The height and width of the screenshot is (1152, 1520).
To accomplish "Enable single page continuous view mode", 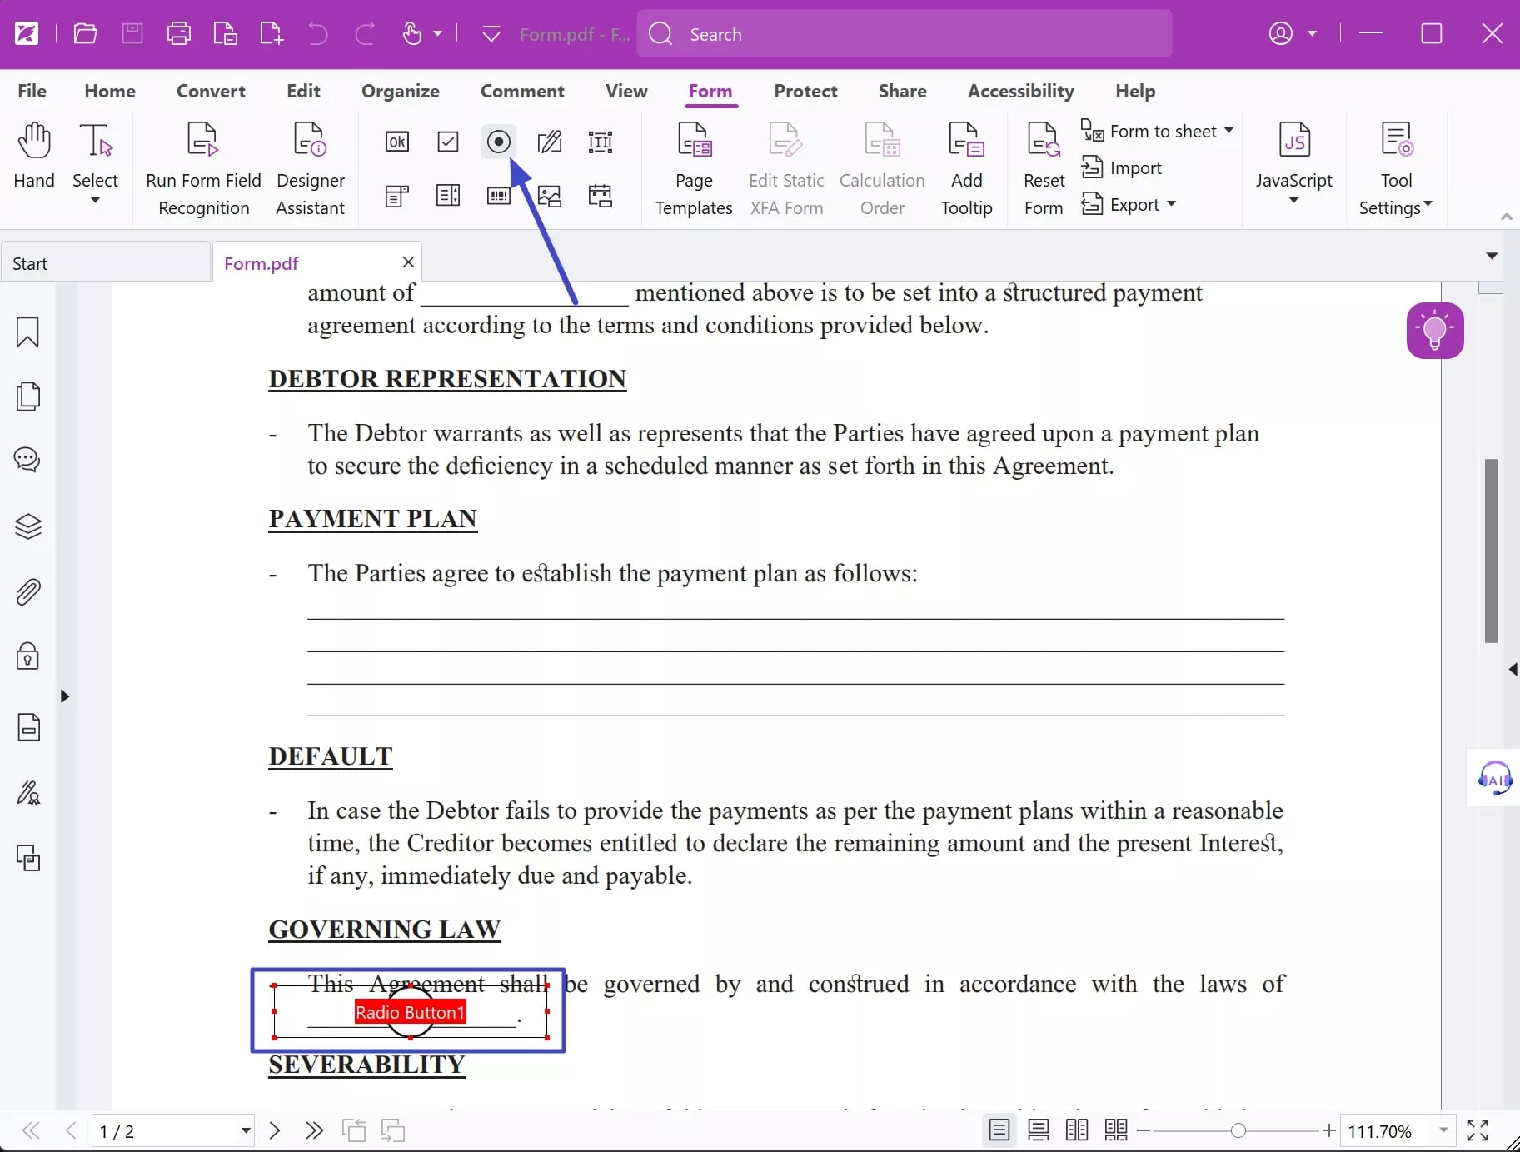I will click(x=1038, y=1130).
